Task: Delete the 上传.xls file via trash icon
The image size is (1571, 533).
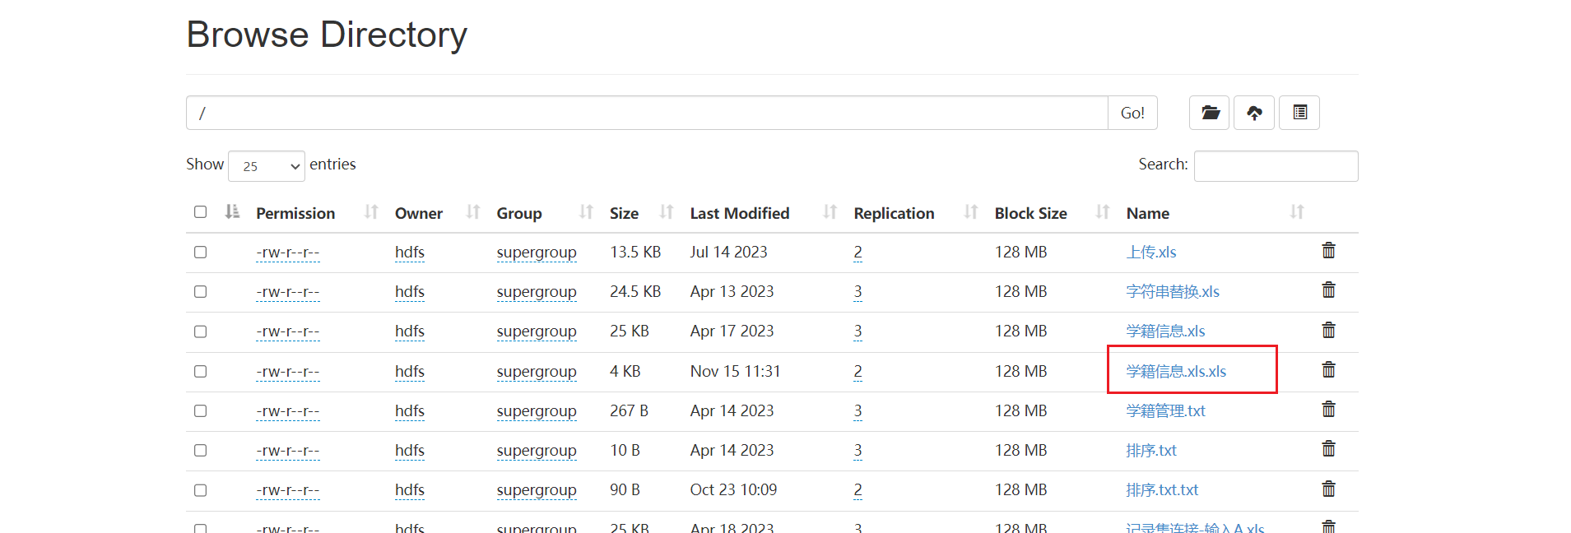Action: click(x=1328, y=251)
